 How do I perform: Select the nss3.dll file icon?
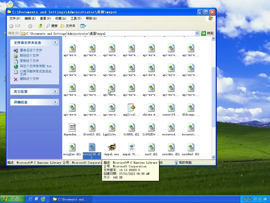[151, 147]
